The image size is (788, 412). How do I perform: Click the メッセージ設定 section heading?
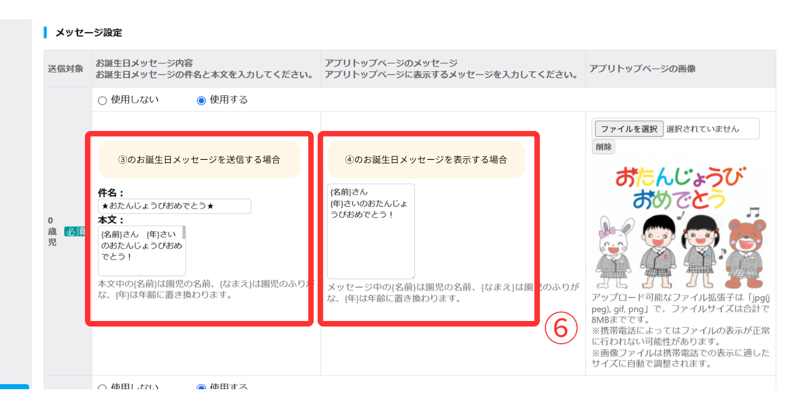pyautogui.click(x=89, y=33)
